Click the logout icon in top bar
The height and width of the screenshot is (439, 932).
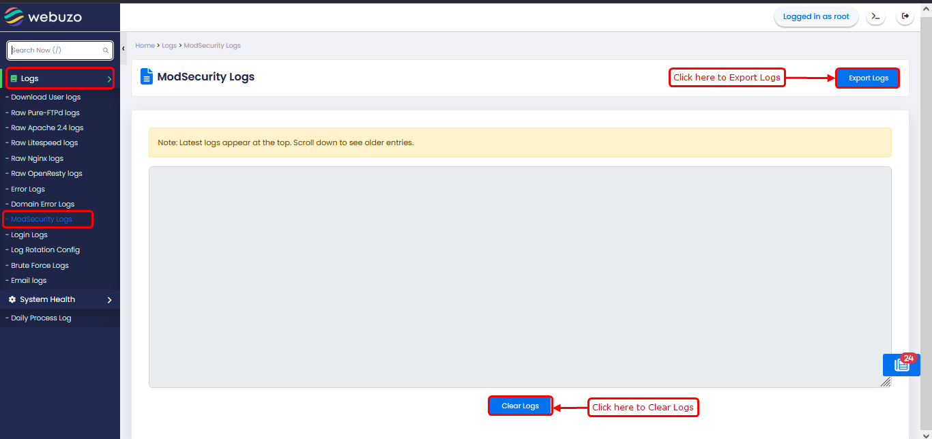point(905,16)
